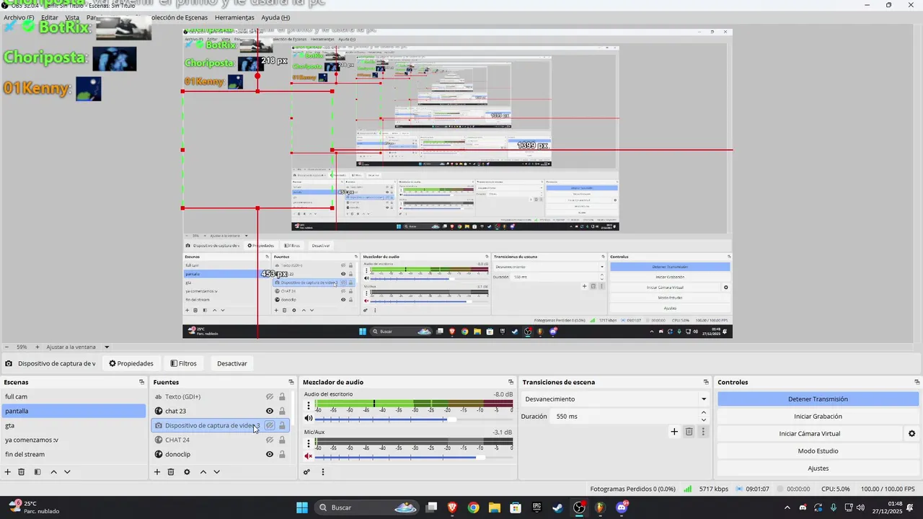
Task: Move the selected source down in Fuentes
Action: coord(216,472)
